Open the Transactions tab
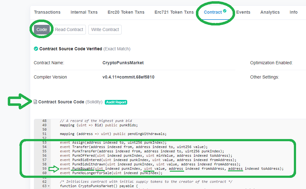306x189 pixels. [47, 12]
